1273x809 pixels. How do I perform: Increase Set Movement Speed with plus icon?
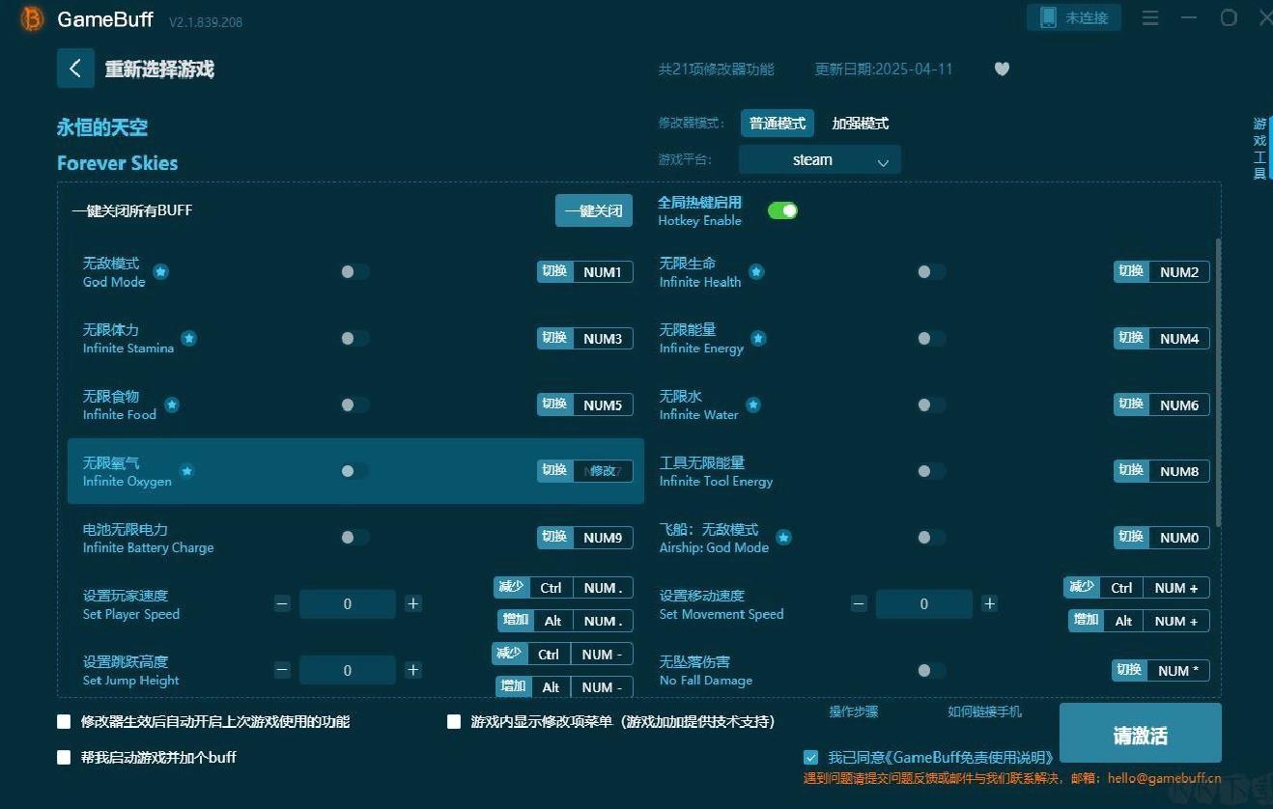(990, 604)
